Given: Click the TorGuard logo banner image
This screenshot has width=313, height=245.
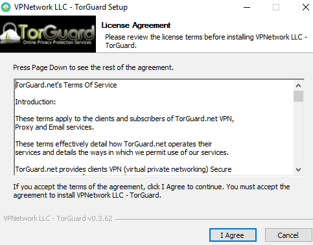Looking at the screenshot, I should pos(48,34).
